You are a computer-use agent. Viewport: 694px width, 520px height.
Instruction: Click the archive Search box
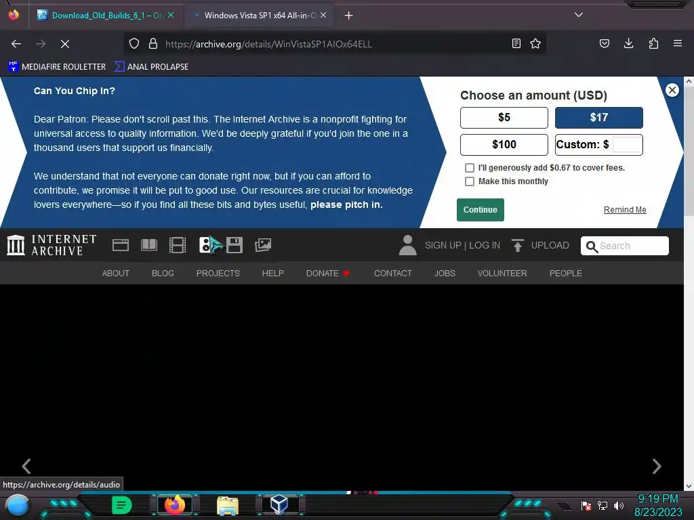624,246
